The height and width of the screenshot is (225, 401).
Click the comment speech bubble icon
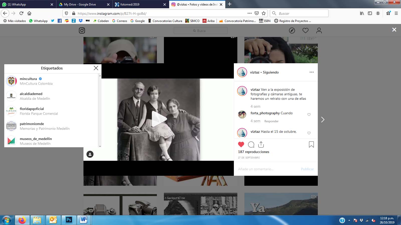[x=251, y=144]
